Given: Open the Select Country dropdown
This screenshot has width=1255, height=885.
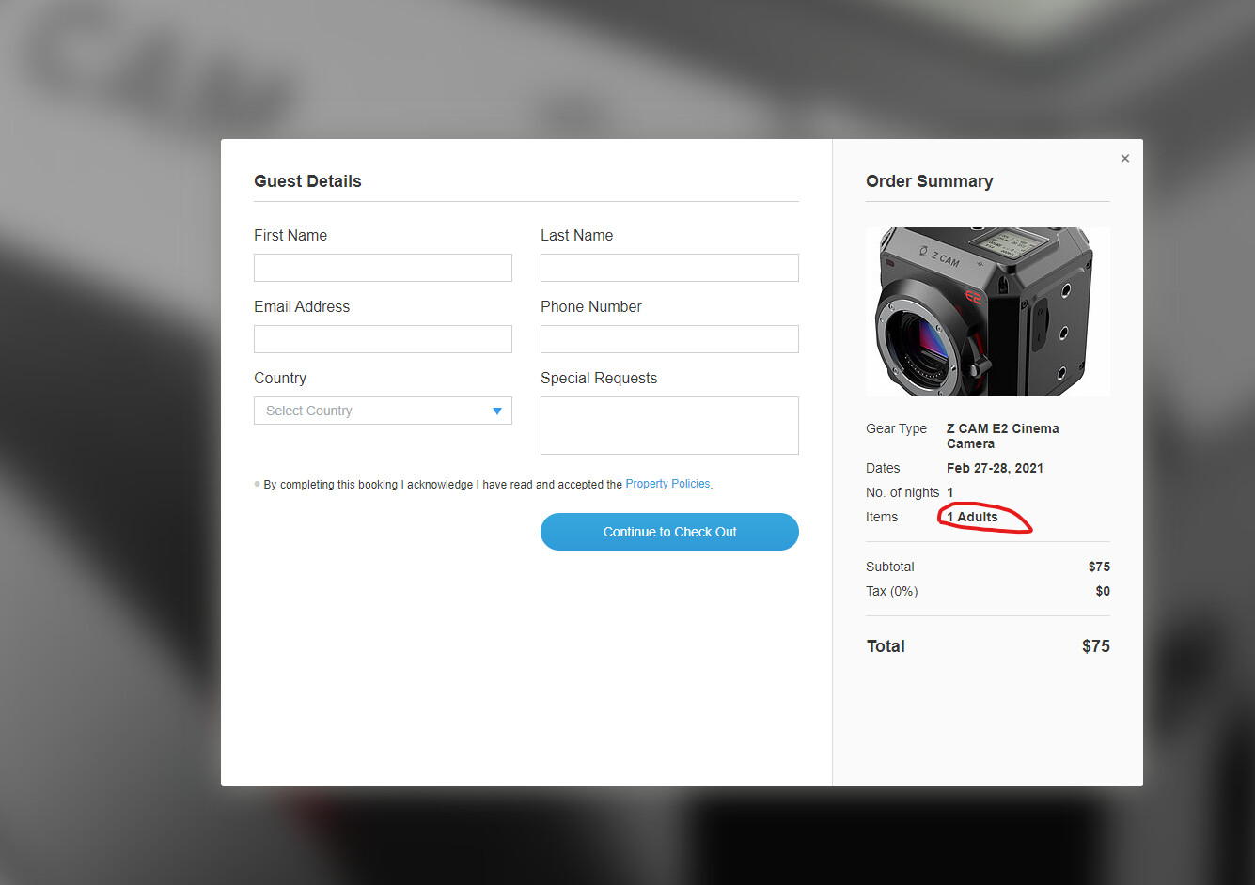Looking at the screenshot, I should (383, 411).
